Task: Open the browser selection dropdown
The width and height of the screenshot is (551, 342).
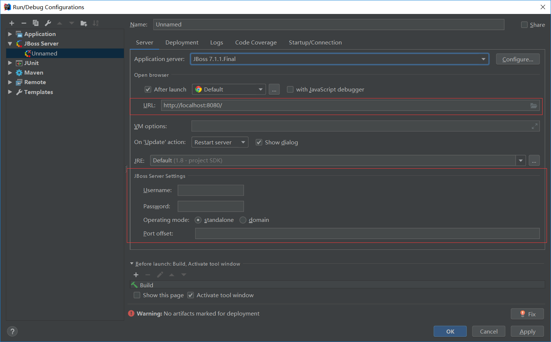Action: point(260,89)
